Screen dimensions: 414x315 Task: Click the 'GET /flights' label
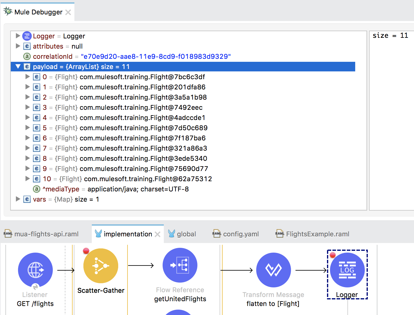click(x=35, y=304)
